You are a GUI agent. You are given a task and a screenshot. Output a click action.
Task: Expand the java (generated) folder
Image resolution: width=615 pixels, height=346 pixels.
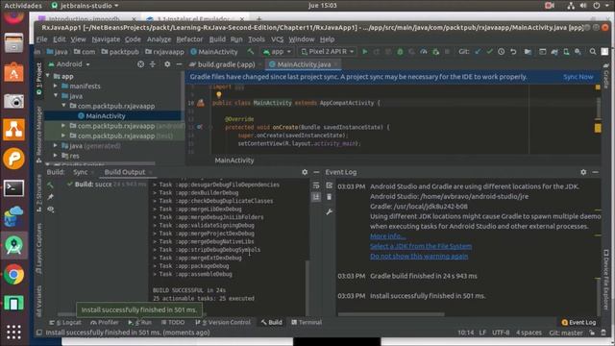coord(56,145)
